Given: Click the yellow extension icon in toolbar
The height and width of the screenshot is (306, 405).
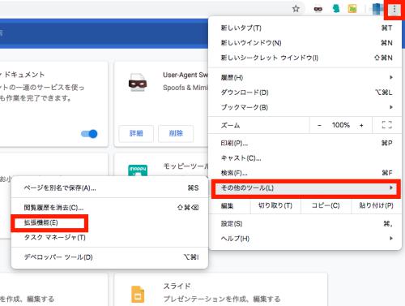Looking at the screenshot, I should [x=352, y=9].
